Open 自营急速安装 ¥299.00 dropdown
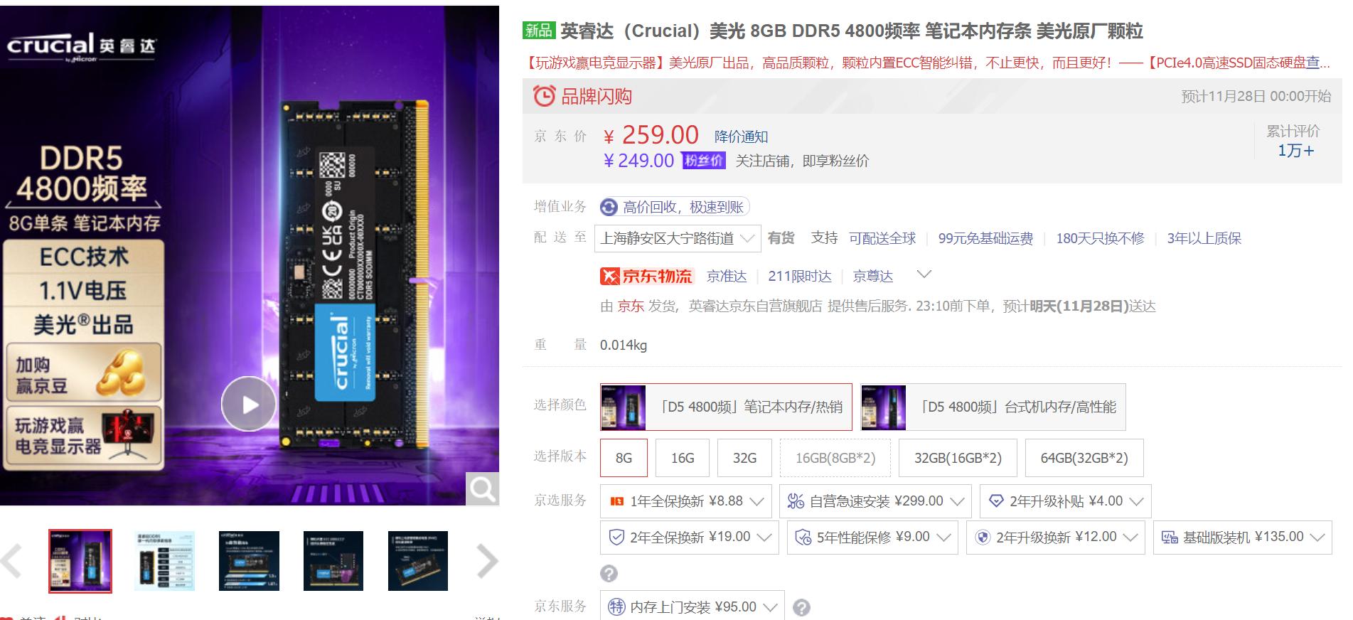 coord(875,501)
